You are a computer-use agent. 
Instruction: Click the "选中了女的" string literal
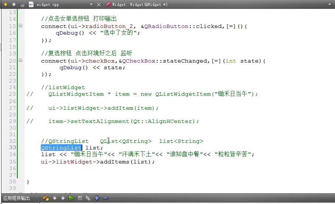[118, 33]
